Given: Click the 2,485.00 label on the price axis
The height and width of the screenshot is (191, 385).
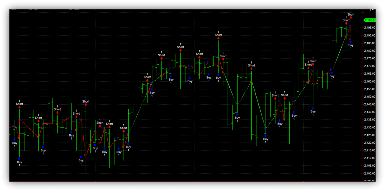Looking at the screenshot, I should (x=370, y=43).
